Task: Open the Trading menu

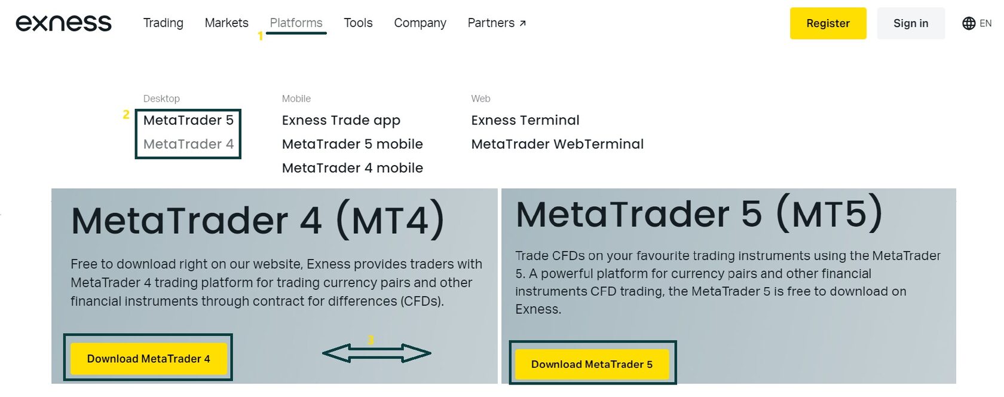Action: point(163,23)
